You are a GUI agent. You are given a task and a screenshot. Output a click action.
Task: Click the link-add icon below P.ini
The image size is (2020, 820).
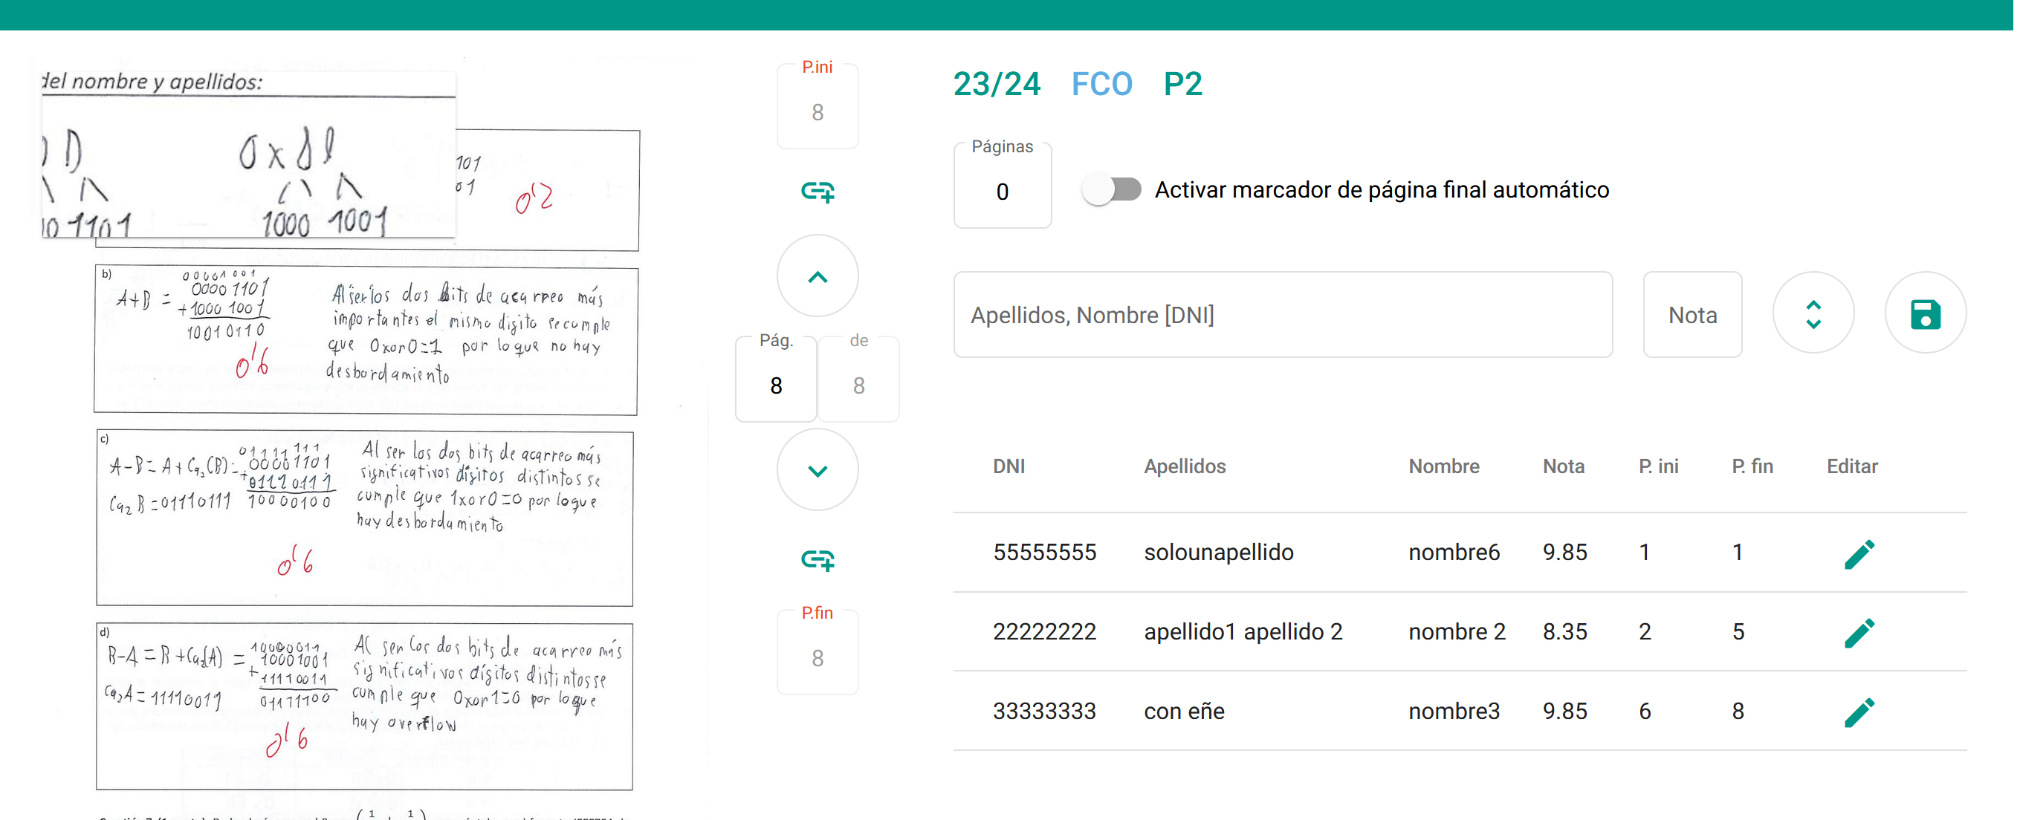(817, 192)
